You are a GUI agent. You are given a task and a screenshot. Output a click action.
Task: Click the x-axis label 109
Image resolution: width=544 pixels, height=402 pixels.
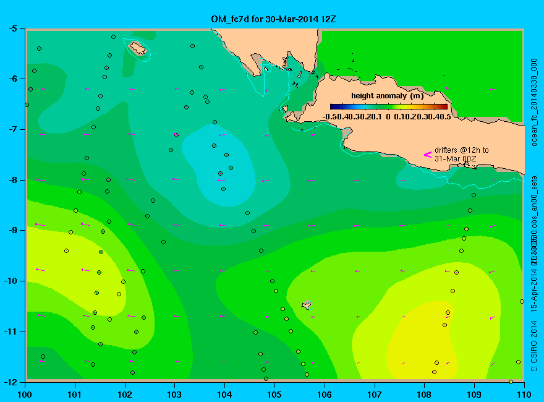474,395
